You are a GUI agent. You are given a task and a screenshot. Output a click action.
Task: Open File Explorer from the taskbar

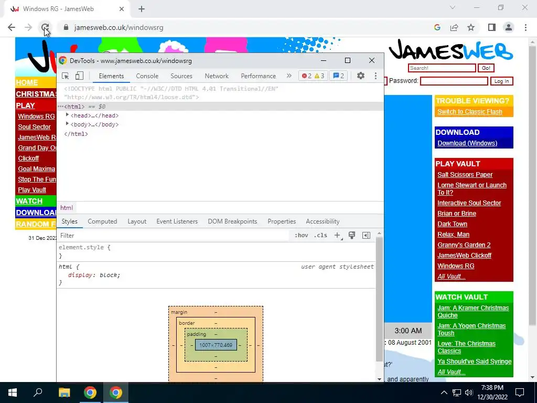click(x=64, y=393)
